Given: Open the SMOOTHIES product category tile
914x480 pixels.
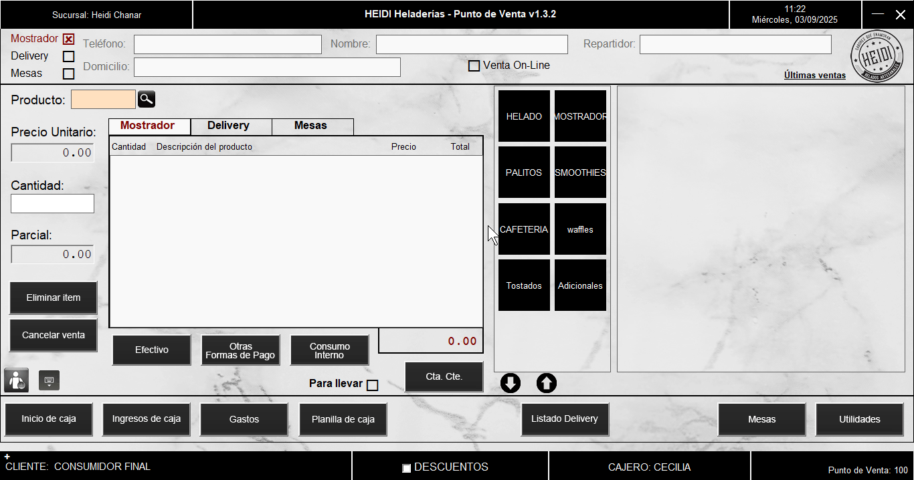Looking at the screenshot, I should pyautogui.click(x=580, y=172).
